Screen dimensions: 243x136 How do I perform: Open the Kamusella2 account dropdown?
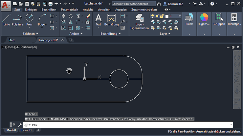(189, 4)
